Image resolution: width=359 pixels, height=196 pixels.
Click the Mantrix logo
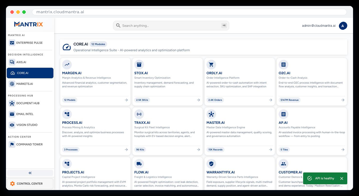pos(28,24)
